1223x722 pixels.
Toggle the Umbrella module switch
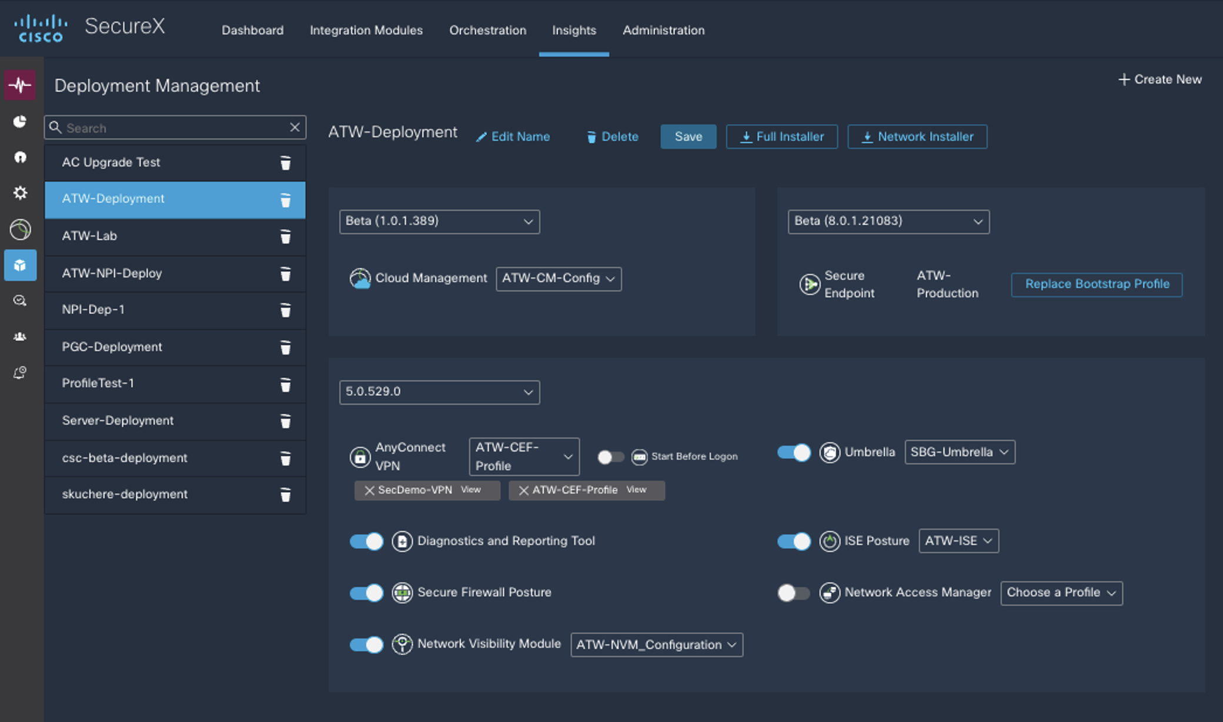(794, 452)
